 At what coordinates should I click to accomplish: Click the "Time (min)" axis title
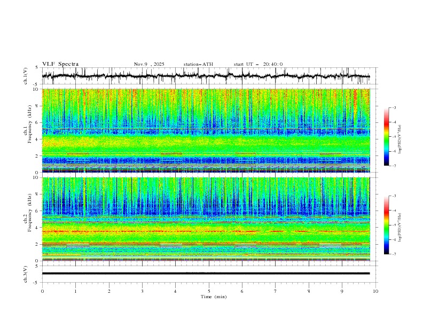[214, 297]
